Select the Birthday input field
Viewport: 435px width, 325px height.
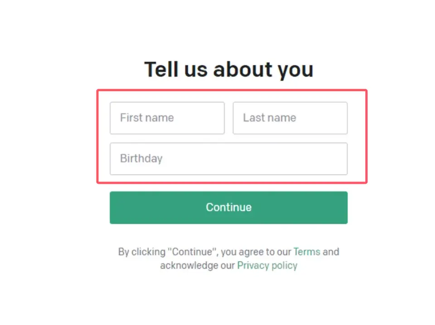[228, 159]
